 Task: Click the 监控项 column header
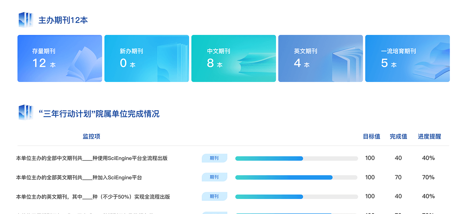[91, 137]
